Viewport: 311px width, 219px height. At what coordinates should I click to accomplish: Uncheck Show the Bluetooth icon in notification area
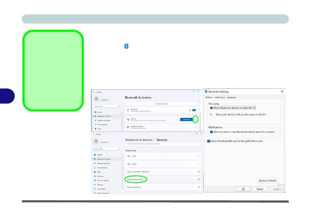(209, 141)
